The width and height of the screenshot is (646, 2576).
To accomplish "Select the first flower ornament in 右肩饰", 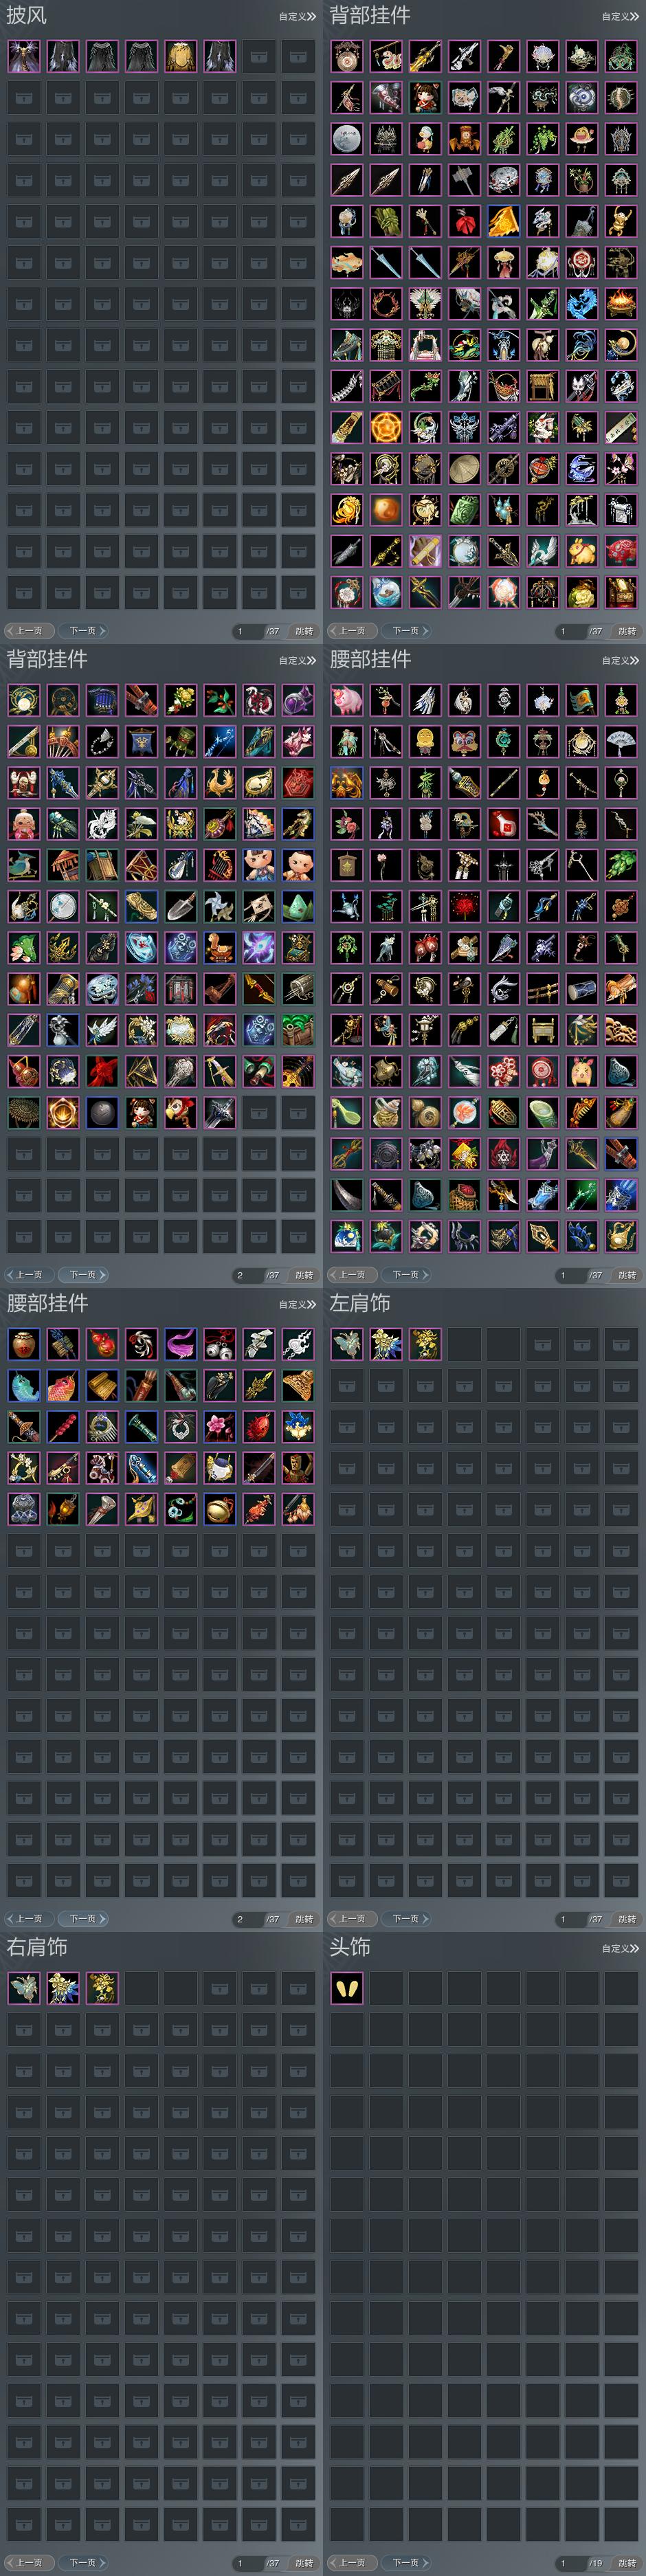I will coord(24,1988).
